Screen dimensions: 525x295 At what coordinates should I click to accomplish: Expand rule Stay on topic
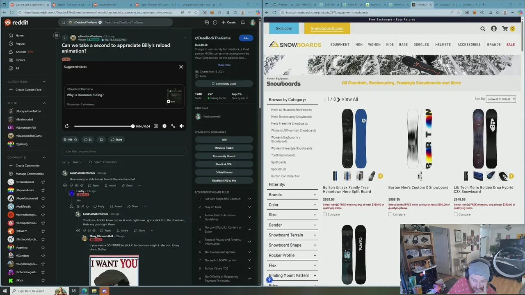pyautogui.click(x=249, y=207)
